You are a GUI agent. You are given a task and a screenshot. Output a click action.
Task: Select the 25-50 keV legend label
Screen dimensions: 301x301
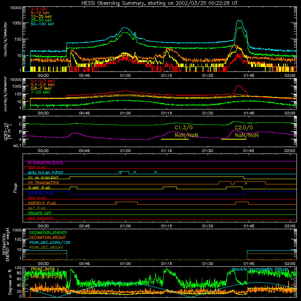pos(41,20)
